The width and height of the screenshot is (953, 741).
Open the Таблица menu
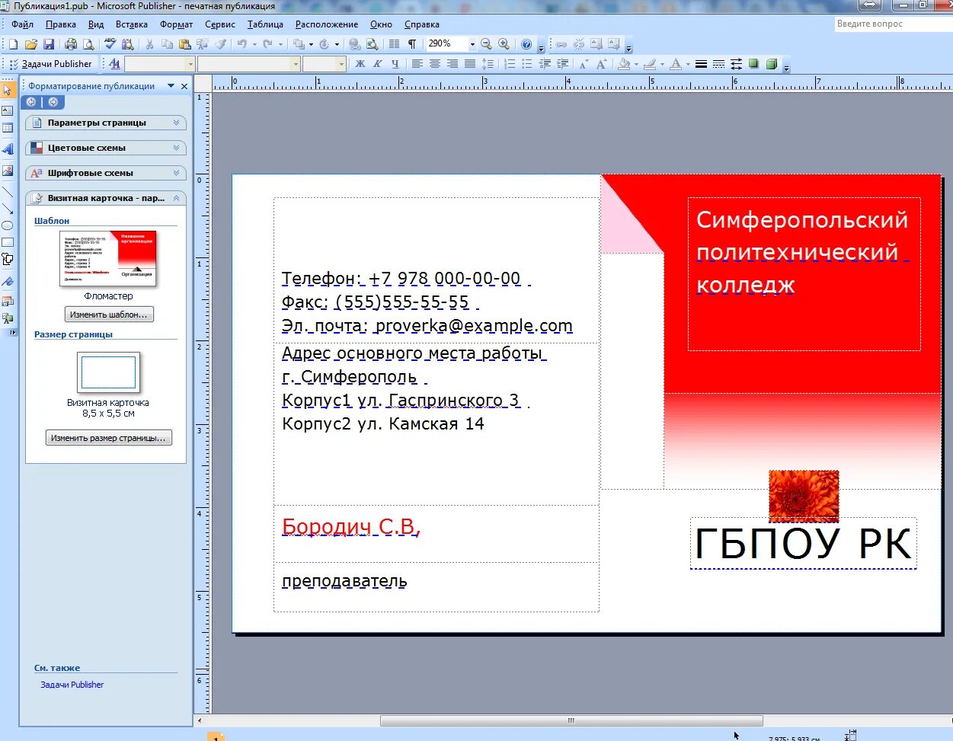[x=265, y=24]
